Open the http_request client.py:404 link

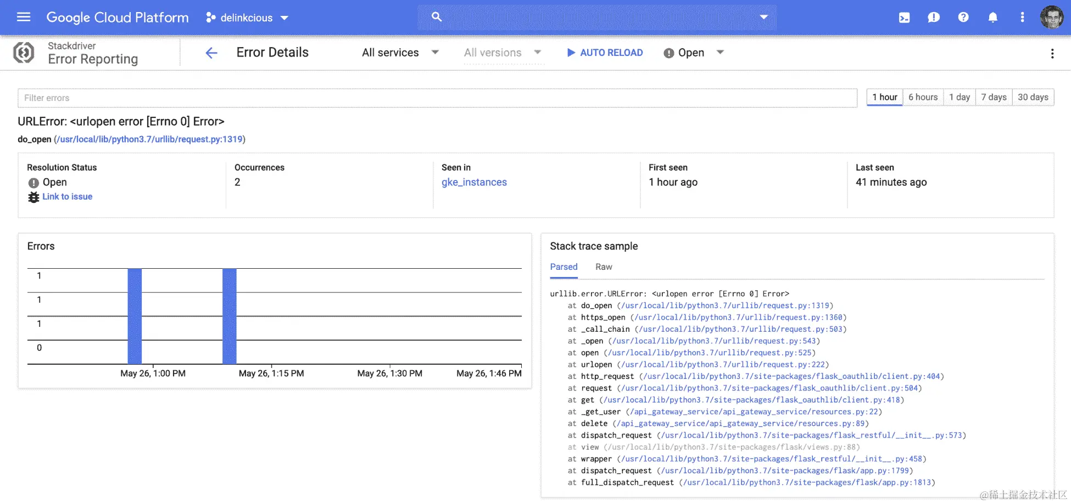tap(791, 376)
